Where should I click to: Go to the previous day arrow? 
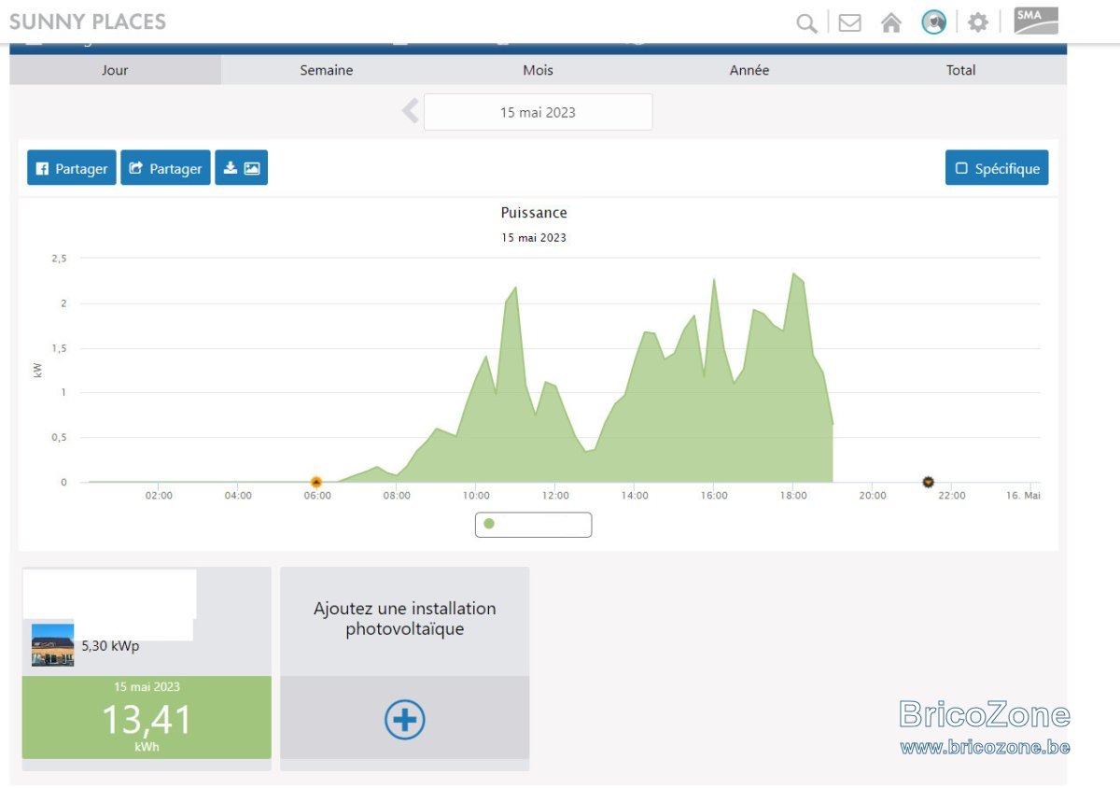pyautogui.click(x=411, y=112)
